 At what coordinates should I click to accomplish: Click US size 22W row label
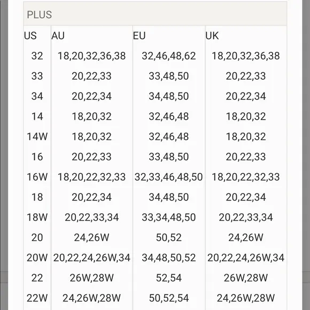tap(37, 298)
